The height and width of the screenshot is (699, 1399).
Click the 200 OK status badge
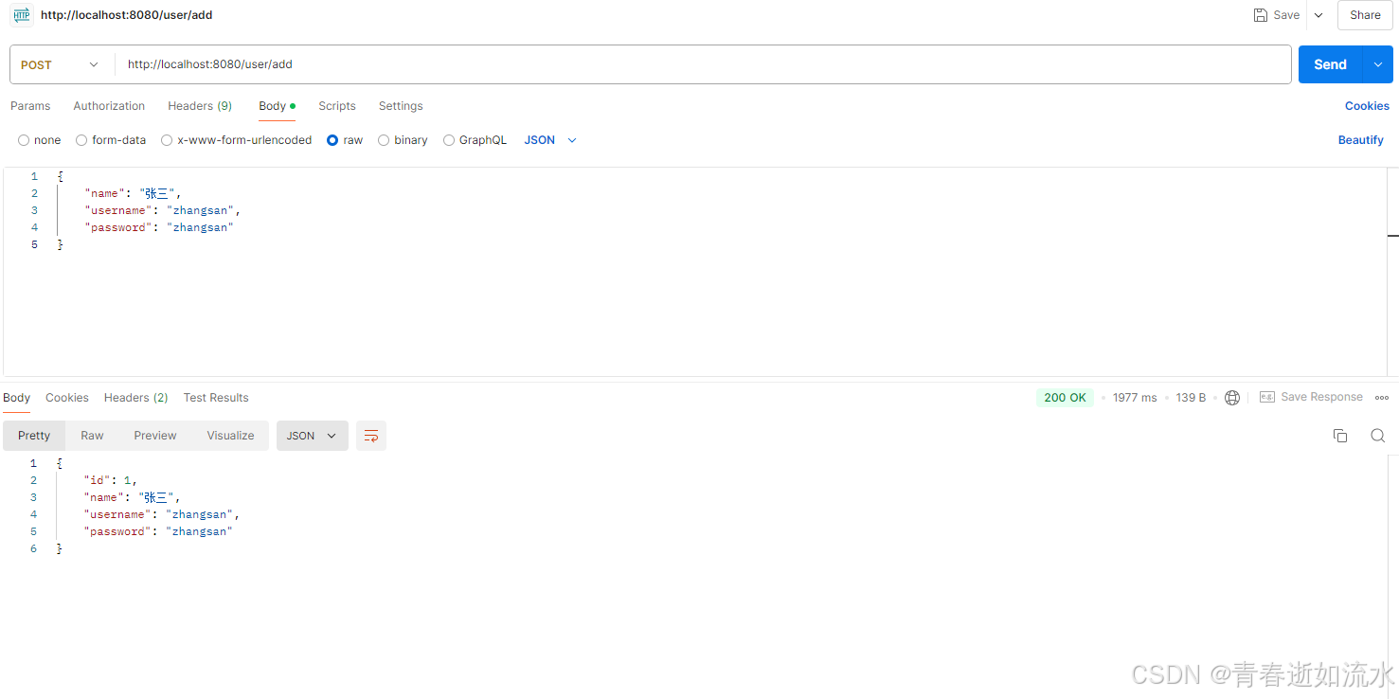click(x=1065, y=398)
